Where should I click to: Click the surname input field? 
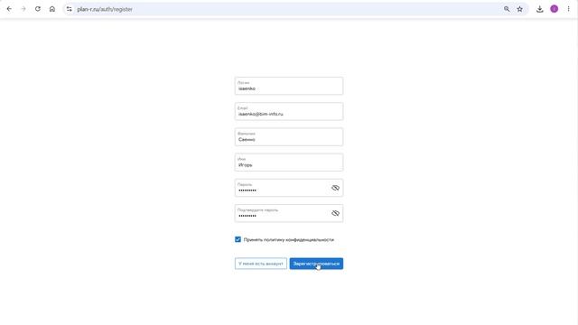[x=289, y=136]
